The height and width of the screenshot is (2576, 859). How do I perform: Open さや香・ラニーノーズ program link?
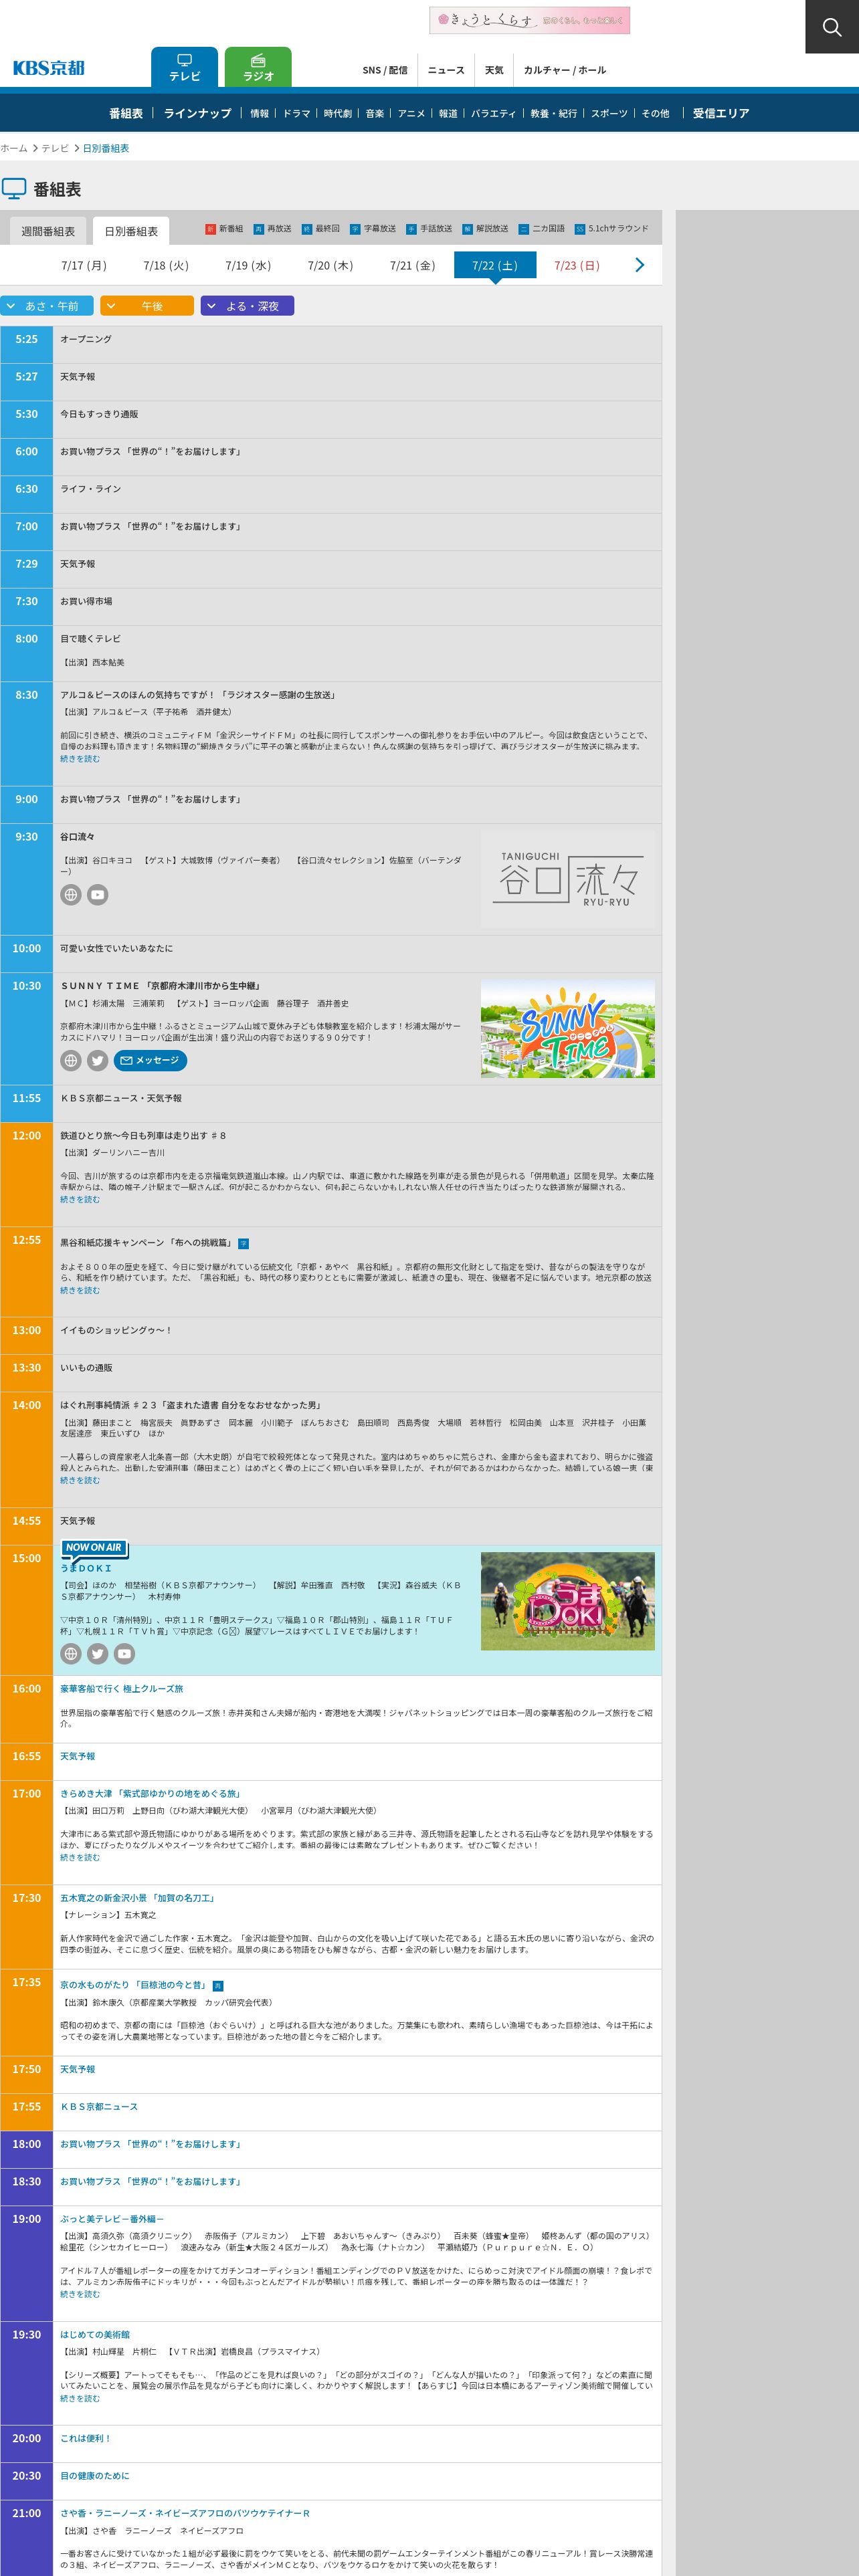click(185, 2513)
